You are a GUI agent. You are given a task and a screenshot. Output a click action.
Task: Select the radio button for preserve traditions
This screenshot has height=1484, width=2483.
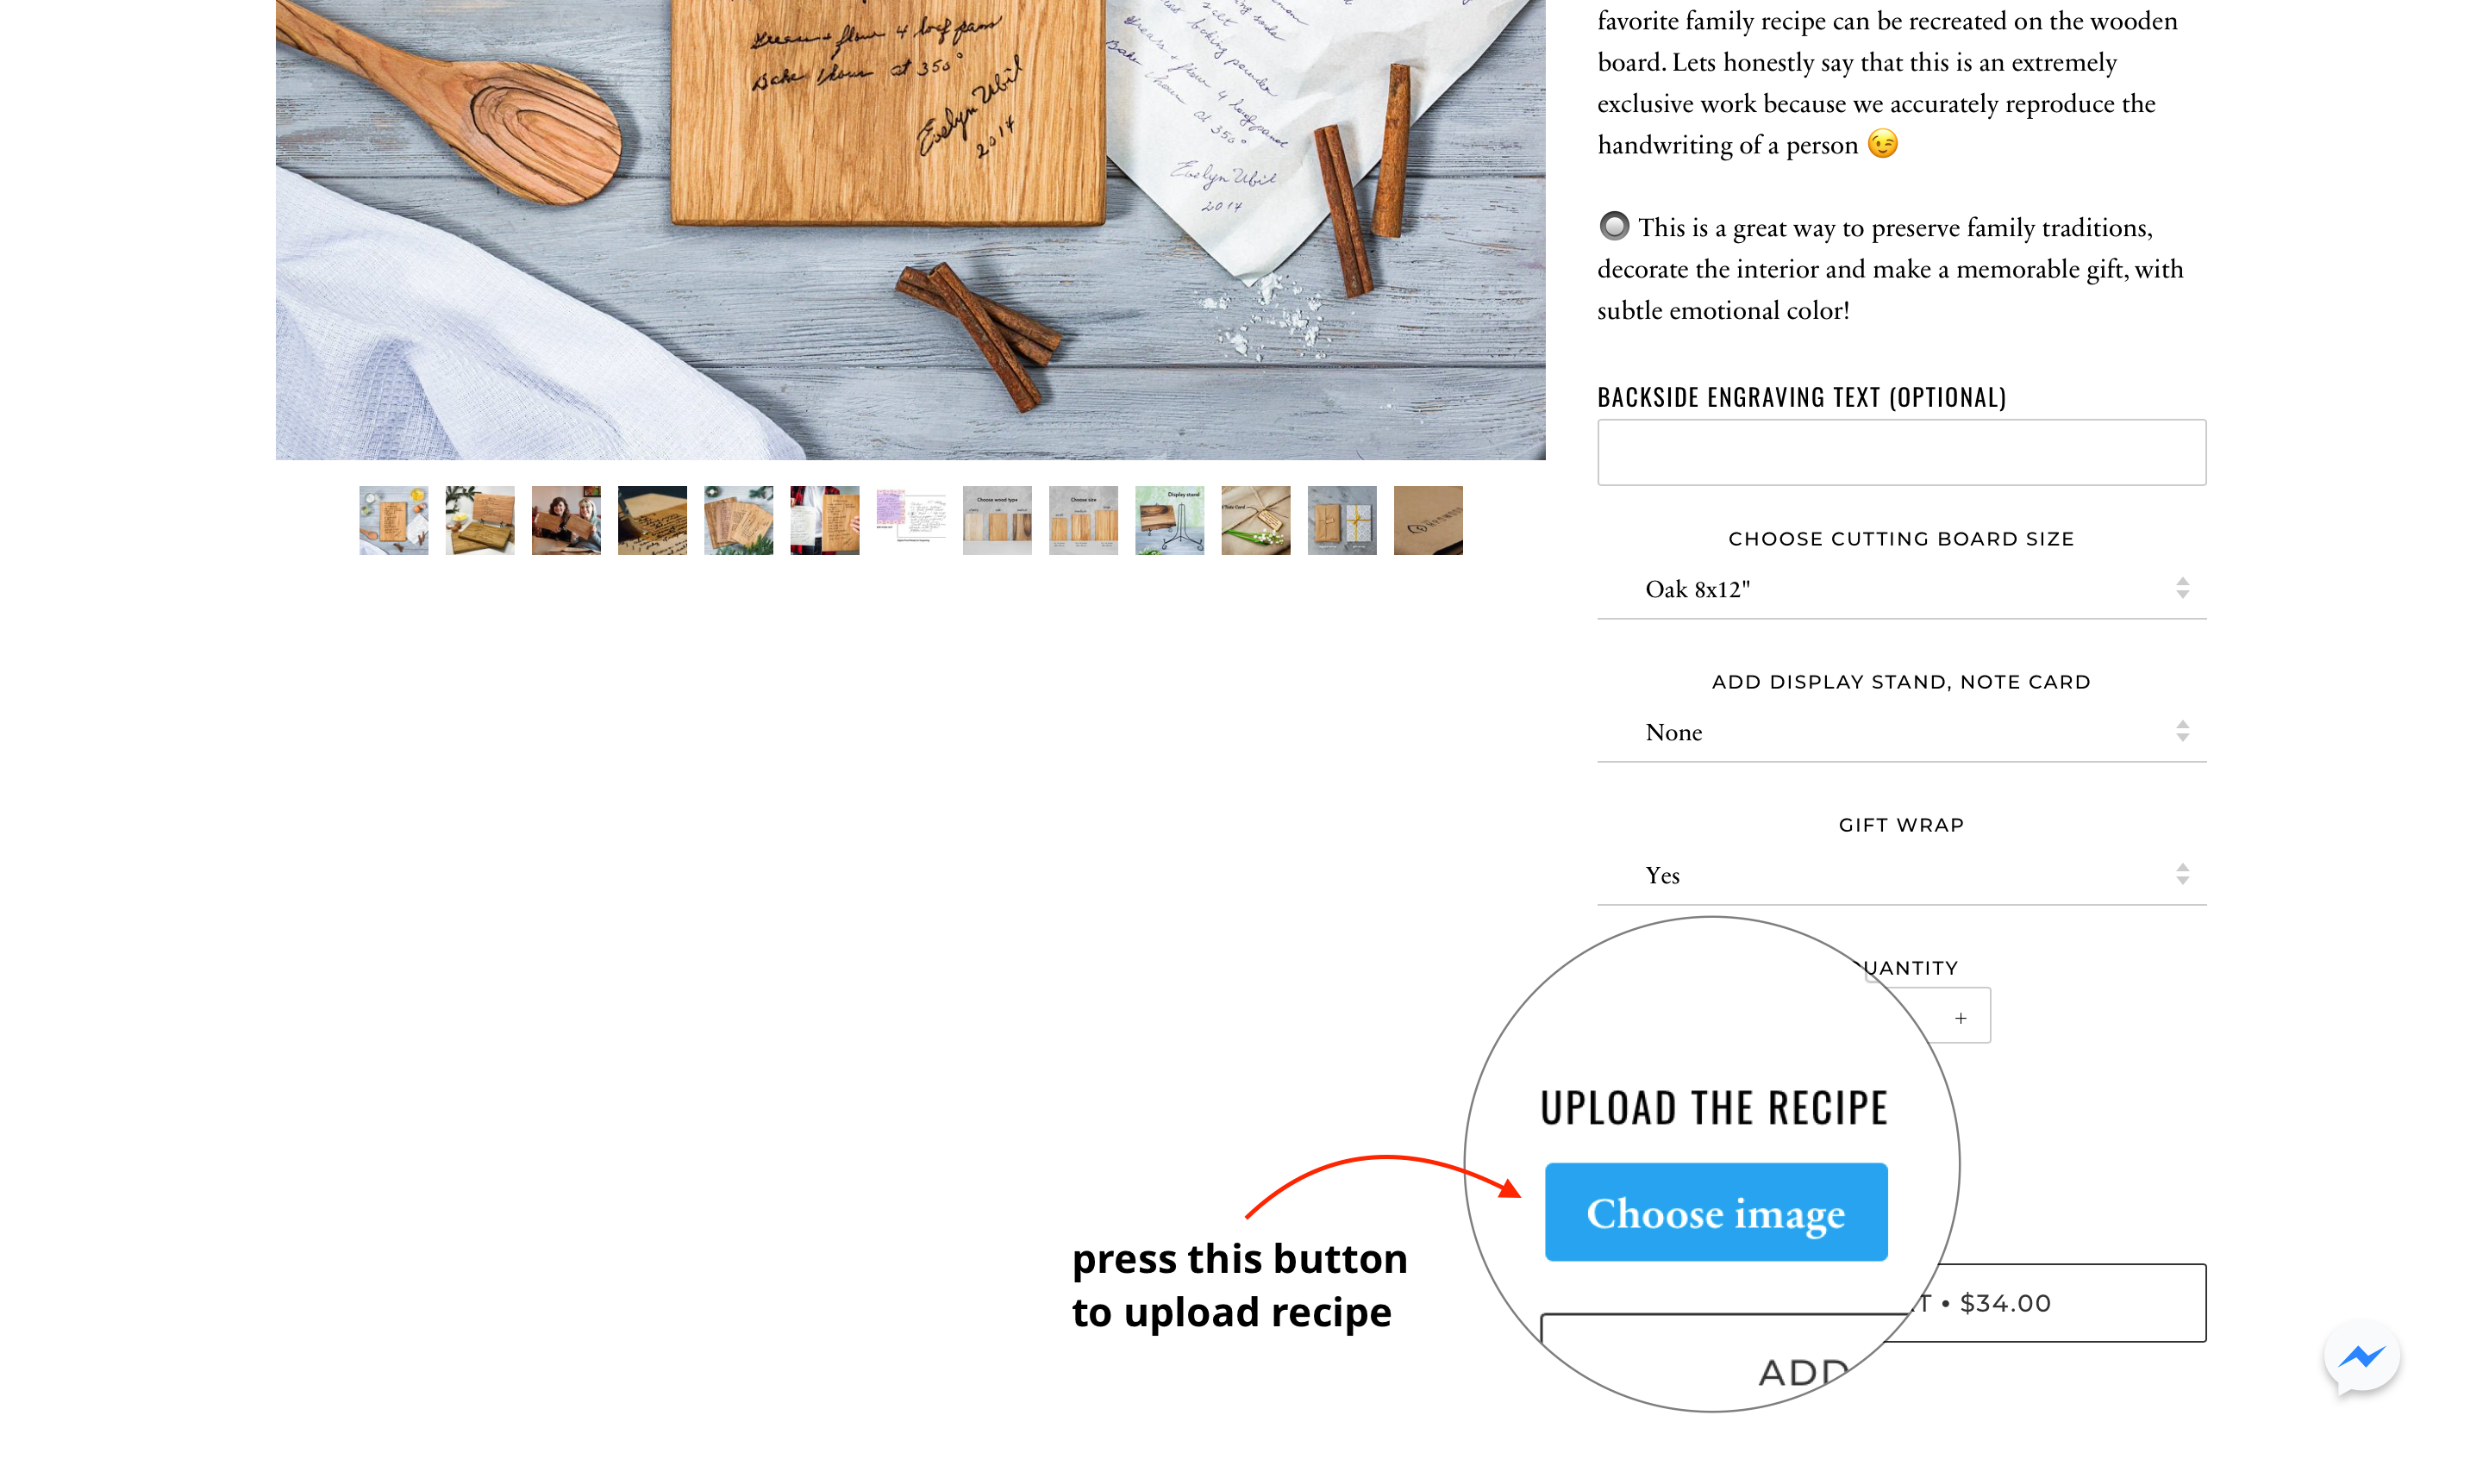click(x=1611, y=226)
